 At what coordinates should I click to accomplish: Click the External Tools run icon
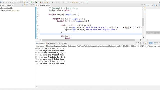coord(40,2)
